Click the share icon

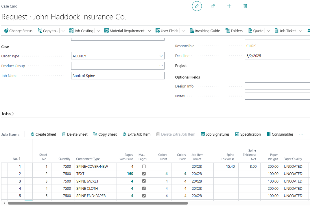click(213, 6)
